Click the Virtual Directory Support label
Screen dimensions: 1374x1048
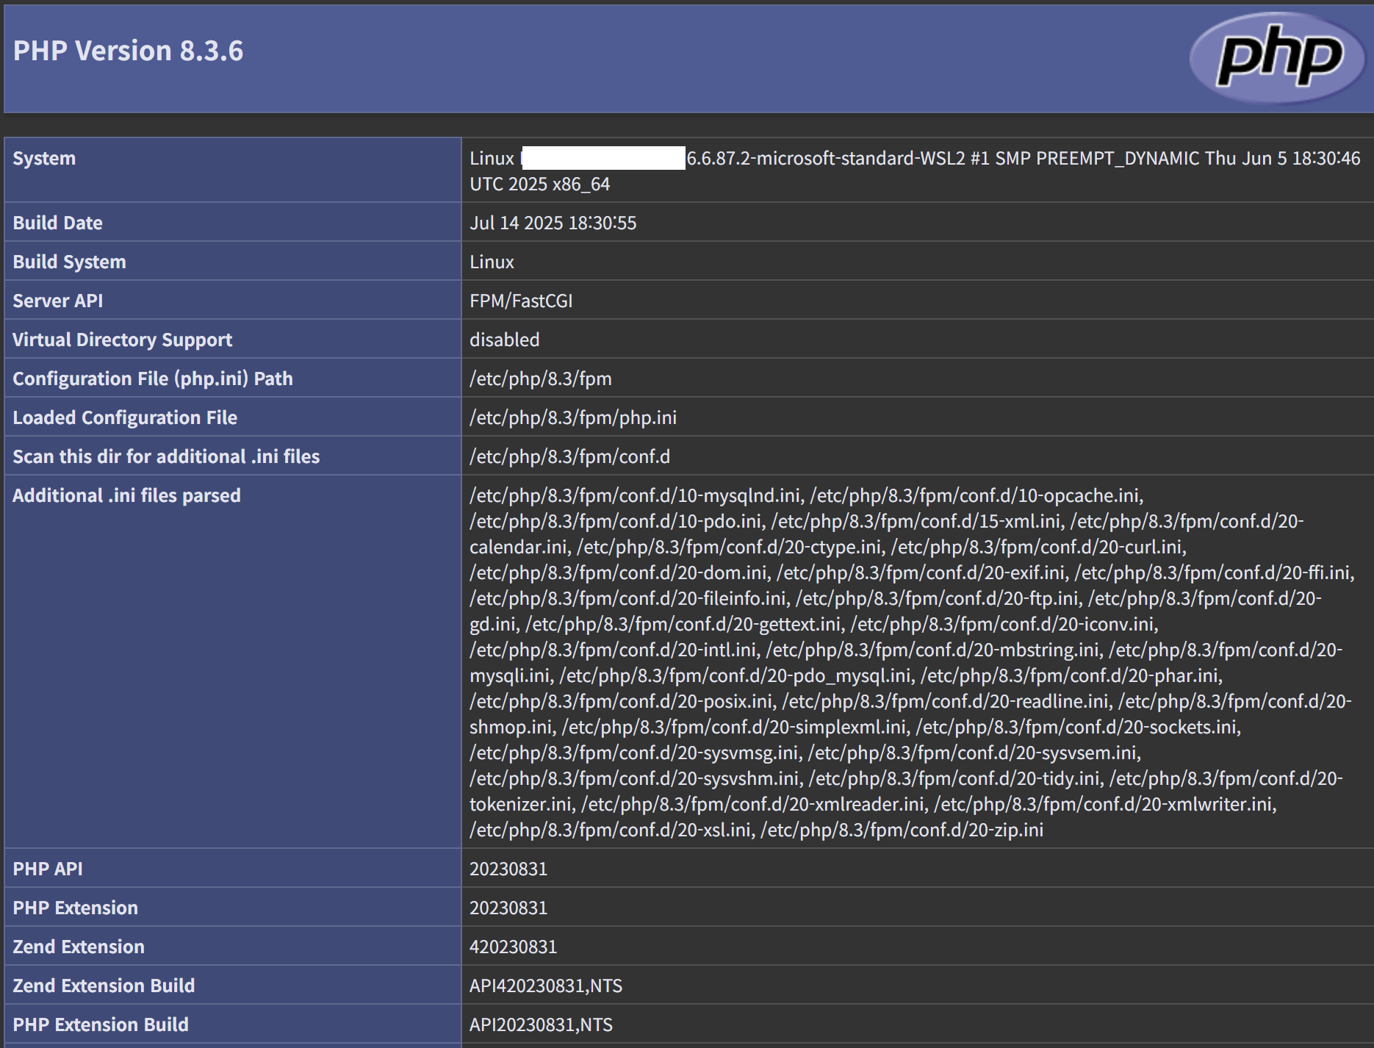[122, 340]
